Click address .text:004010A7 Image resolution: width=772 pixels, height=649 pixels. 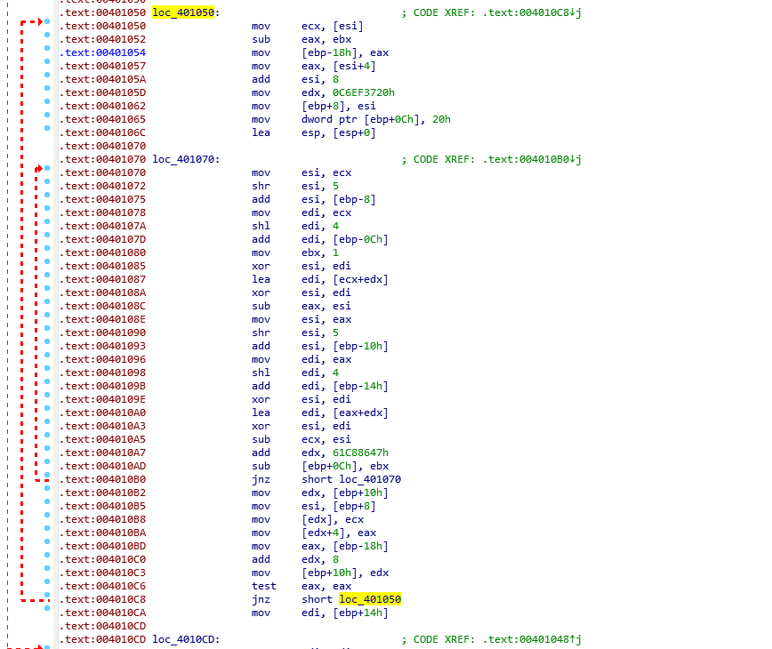(x=102, y=453)
